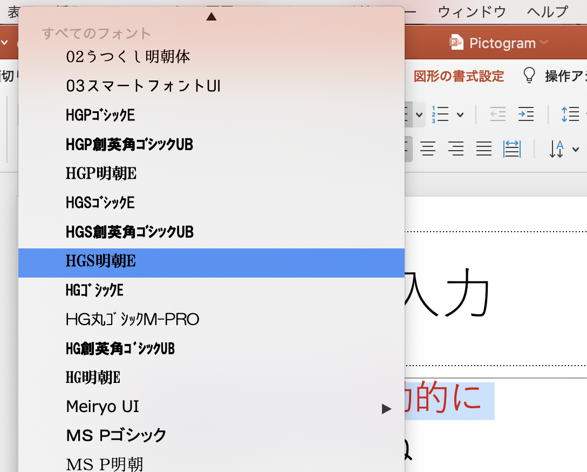Image resolution: width=587 pixels, height=472 pixels.
Task: Open line spacing options
Action: (570, 114)
